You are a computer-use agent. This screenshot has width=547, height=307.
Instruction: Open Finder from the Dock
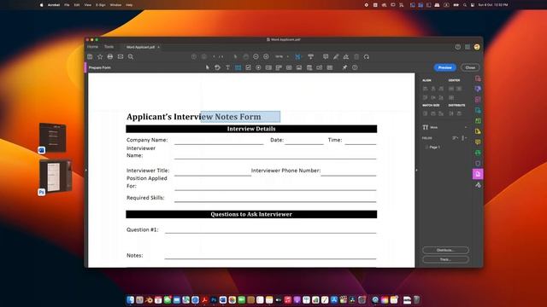click(131, 299)
